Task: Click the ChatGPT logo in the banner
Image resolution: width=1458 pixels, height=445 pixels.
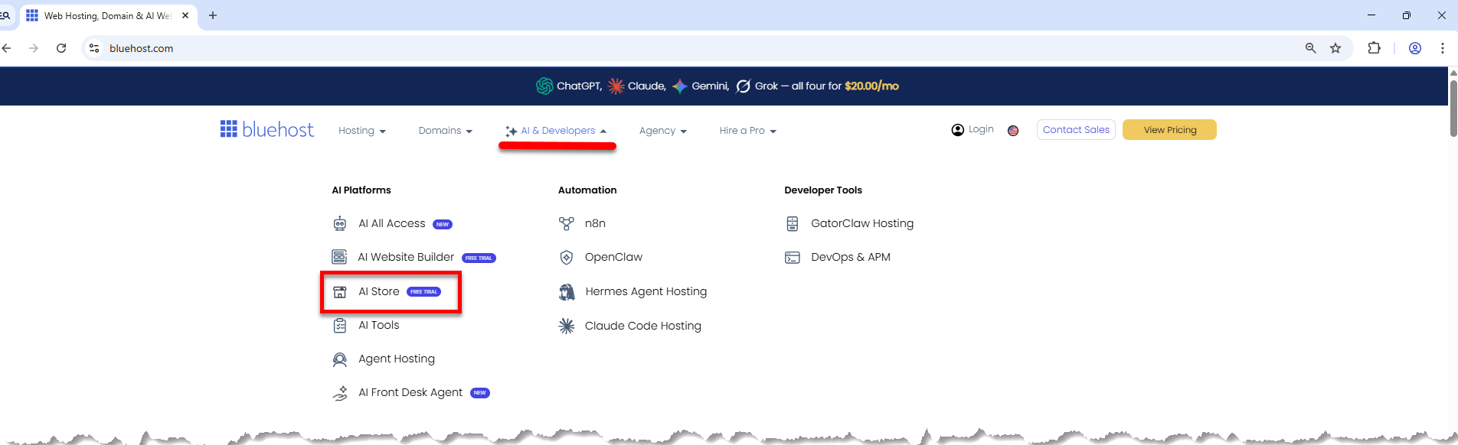Action: (544, 86)
